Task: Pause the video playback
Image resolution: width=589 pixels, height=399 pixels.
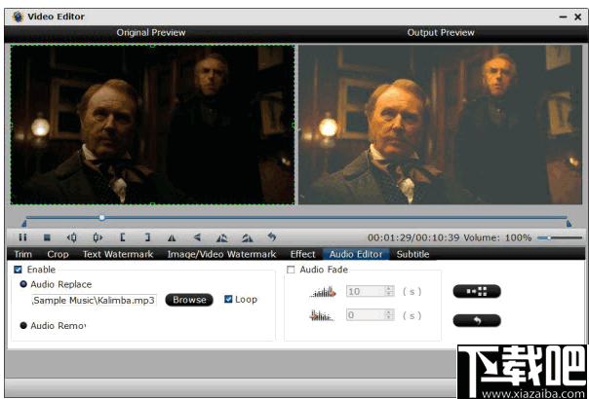Action: [22, 237]
